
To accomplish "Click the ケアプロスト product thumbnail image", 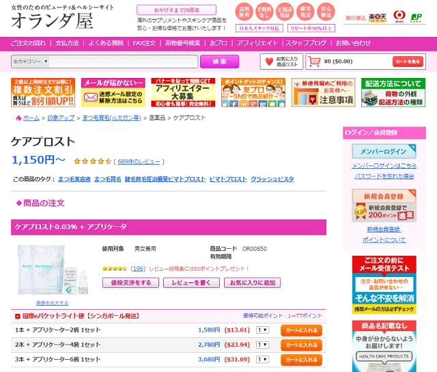I will pyautogui.click(x=53, y=270).
